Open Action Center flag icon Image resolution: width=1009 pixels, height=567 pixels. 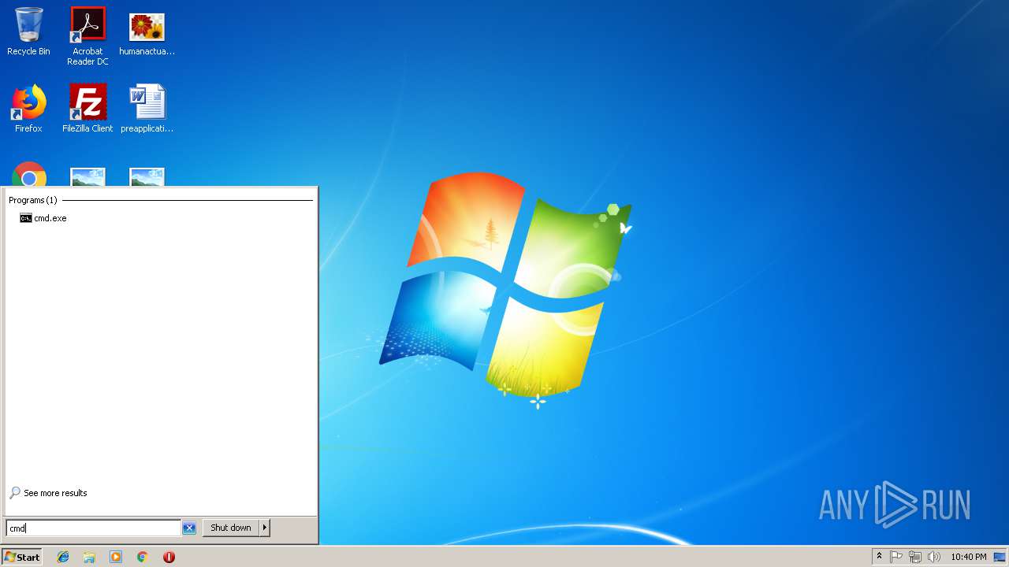point(896,557)
